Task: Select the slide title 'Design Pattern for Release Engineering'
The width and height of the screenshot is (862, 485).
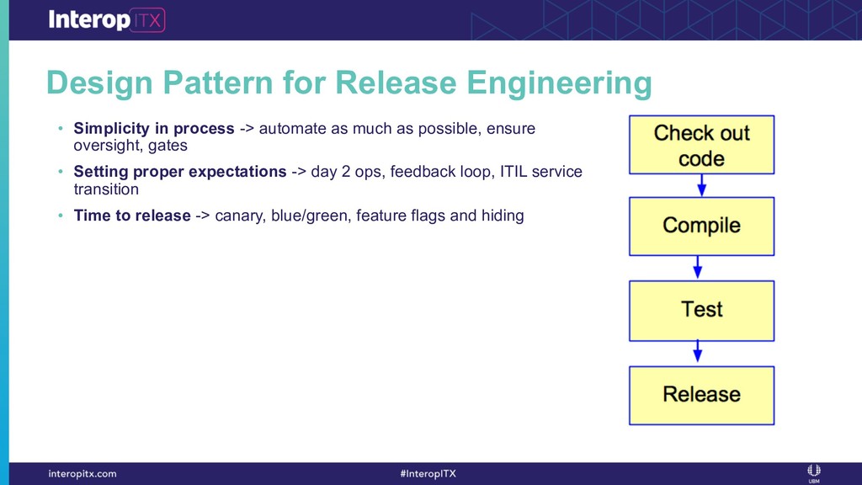Action: pyautogui.click(x=349, y=83)
